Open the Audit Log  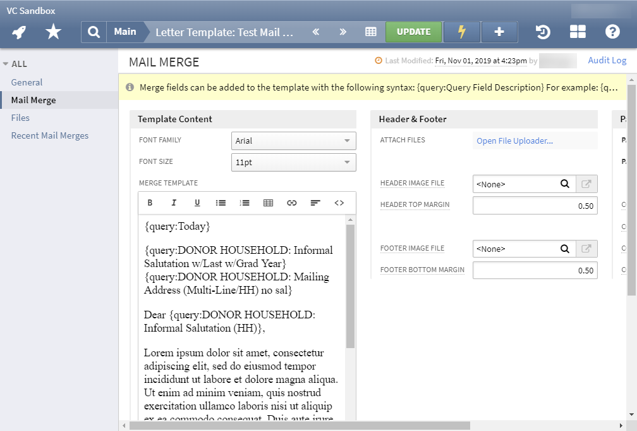pos(607,59)
